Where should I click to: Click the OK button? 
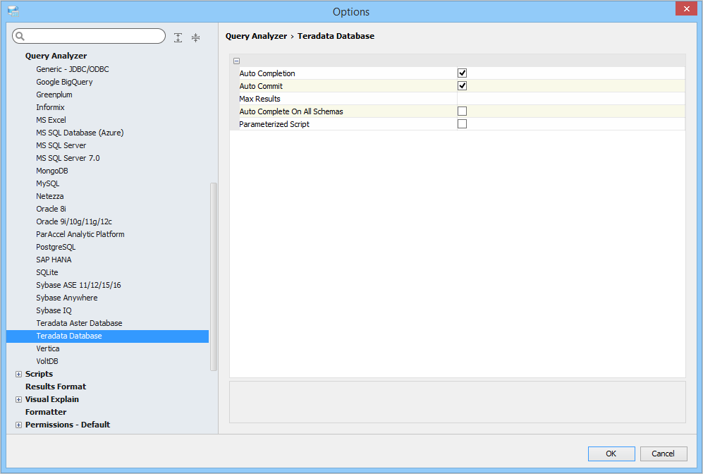611,454
